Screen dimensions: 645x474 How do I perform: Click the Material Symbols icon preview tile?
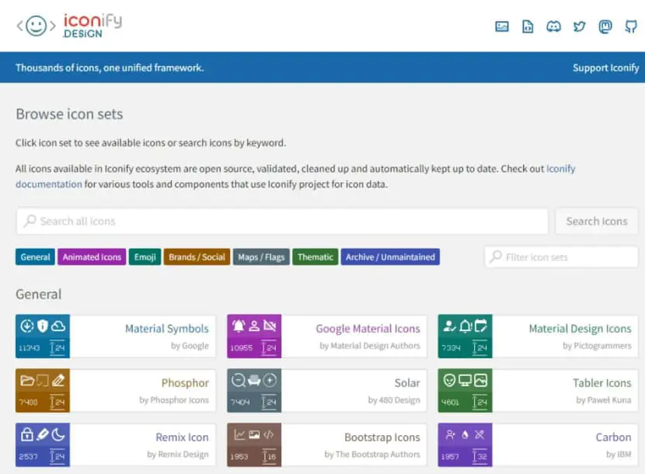tap(43, 336)
